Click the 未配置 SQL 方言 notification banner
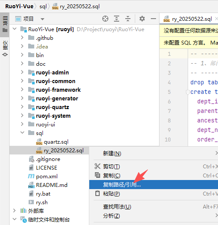This screenshot has height=225, width=218. click(x=189, y=43)
